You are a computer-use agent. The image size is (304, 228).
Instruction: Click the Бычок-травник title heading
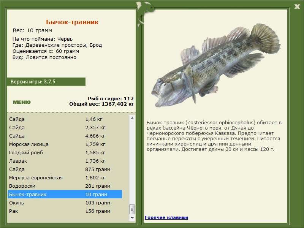pos(72,22)
